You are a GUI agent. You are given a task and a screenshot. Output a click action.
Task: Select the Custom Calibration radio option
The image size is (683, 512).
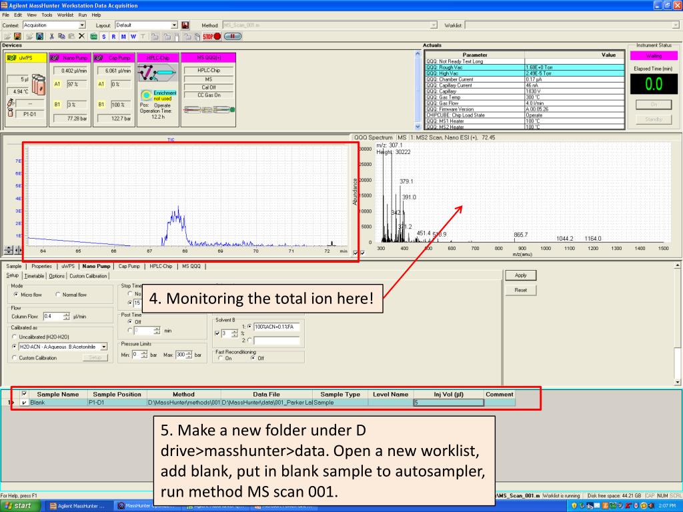tap(15, 357)
